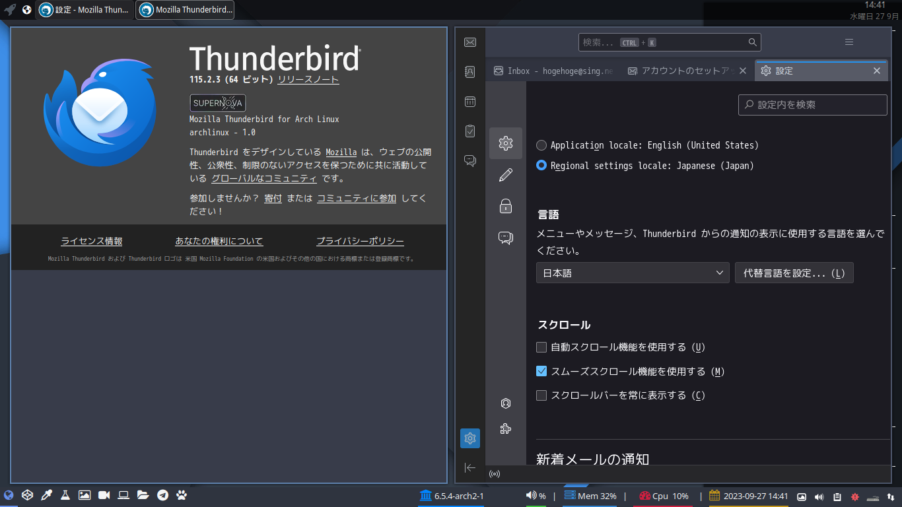The image size is (902, 507).
Task: Open the Chat space icon in spaces toolbar
Action: tap(470, 160)
